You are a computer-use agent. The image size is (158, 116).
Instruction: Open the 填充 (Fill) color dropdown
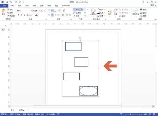pos(101,10)
